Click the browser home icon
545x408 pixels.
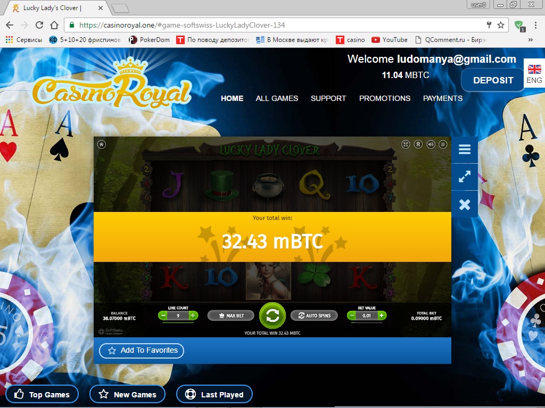pos(54,25)
